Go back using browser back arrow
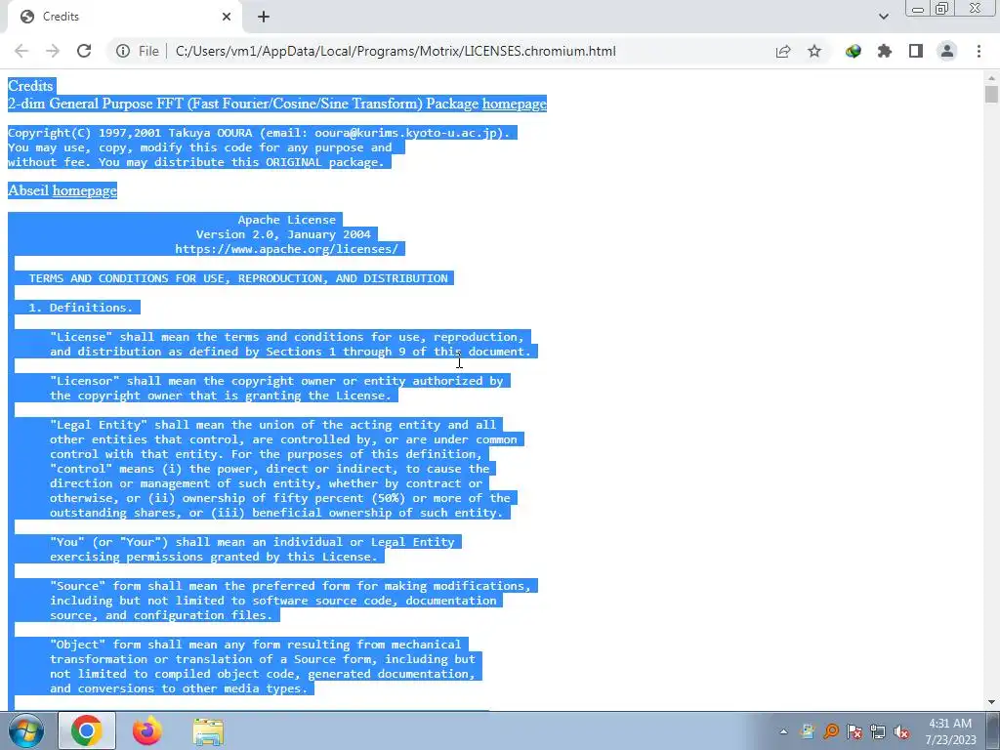The height and width of the screenshot is (750, 1000). click(x=21, y=51)
